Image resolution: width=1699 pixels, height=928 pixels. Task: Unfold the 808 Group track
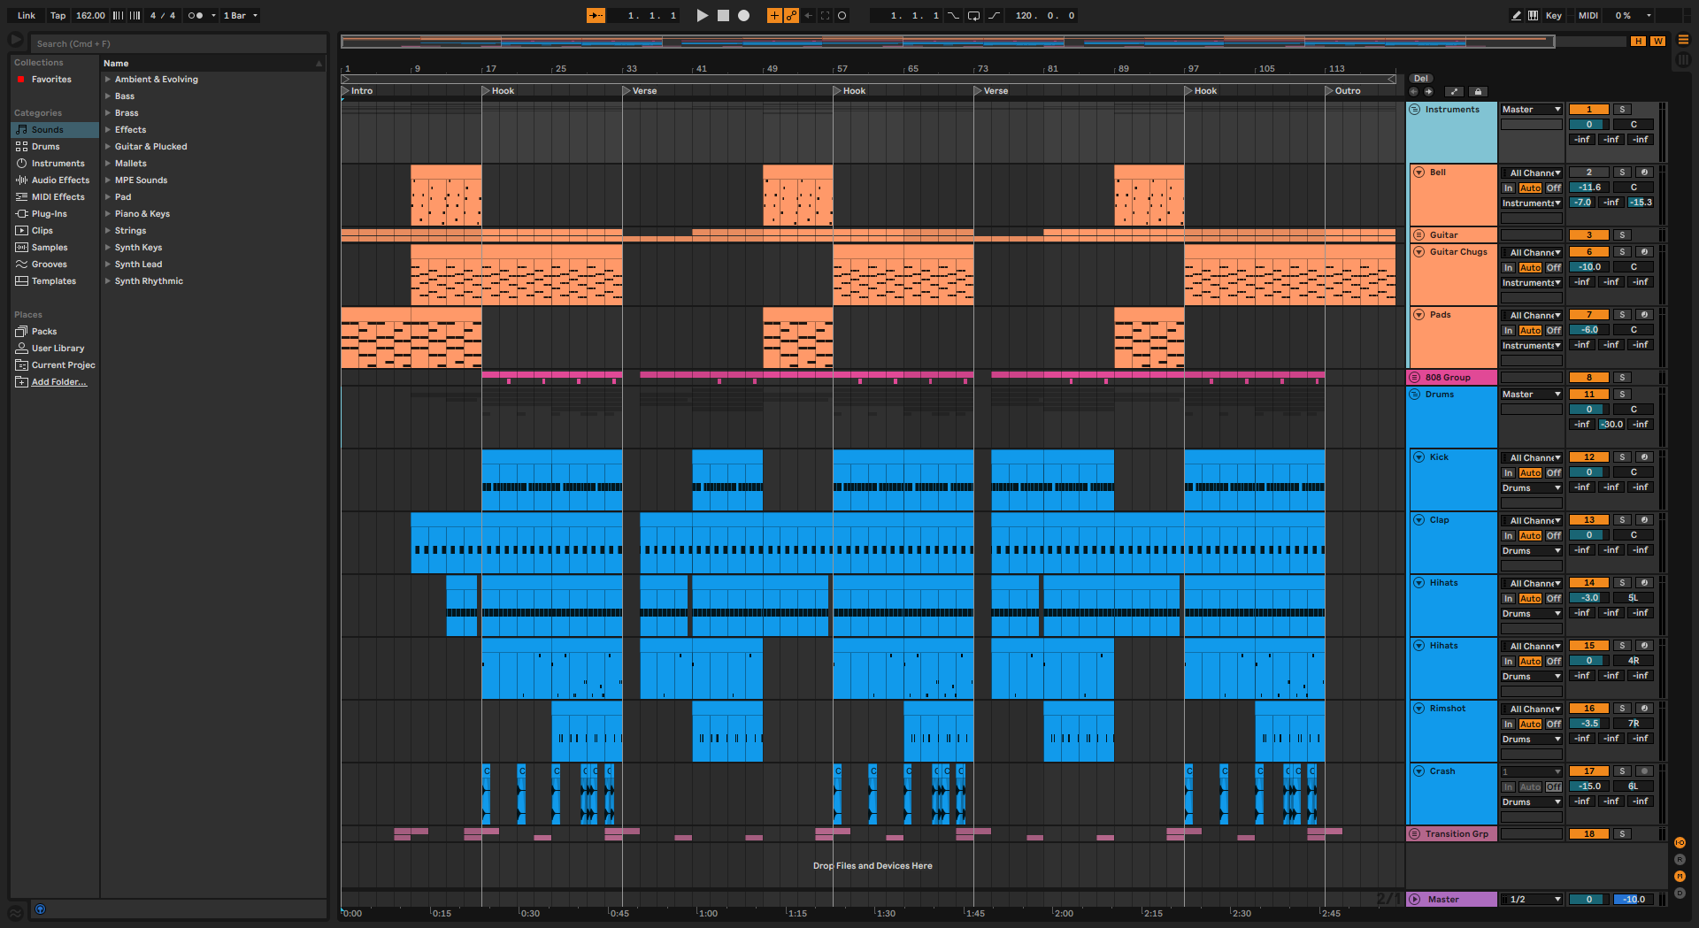coord(1415,378)
